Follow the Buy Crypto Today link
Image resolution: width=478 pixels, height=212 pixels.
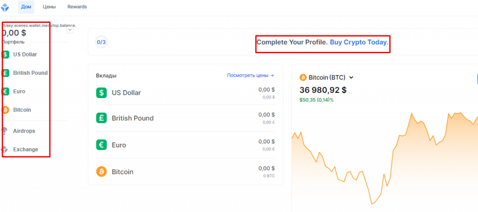(358, 42)
